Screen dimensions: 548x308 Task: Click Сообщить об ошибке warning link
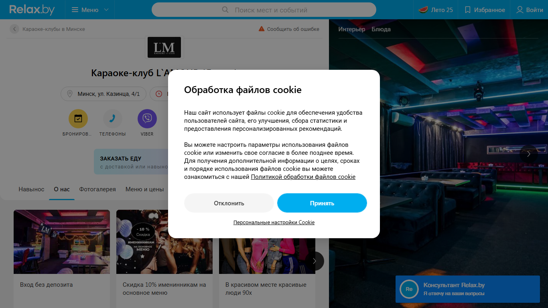[289, 29]
